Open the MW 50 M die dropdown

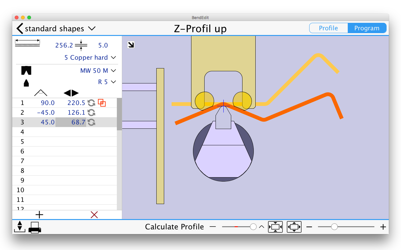click(98, 71)
